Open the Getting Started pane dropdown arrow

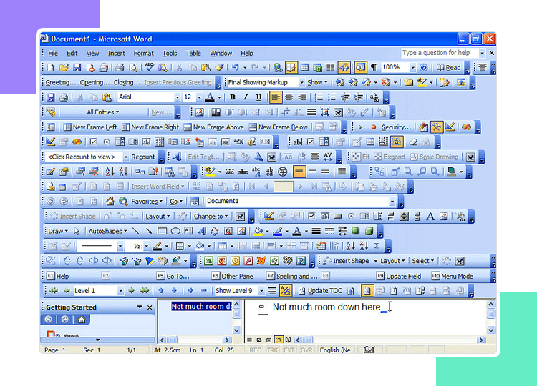[140, 307]
